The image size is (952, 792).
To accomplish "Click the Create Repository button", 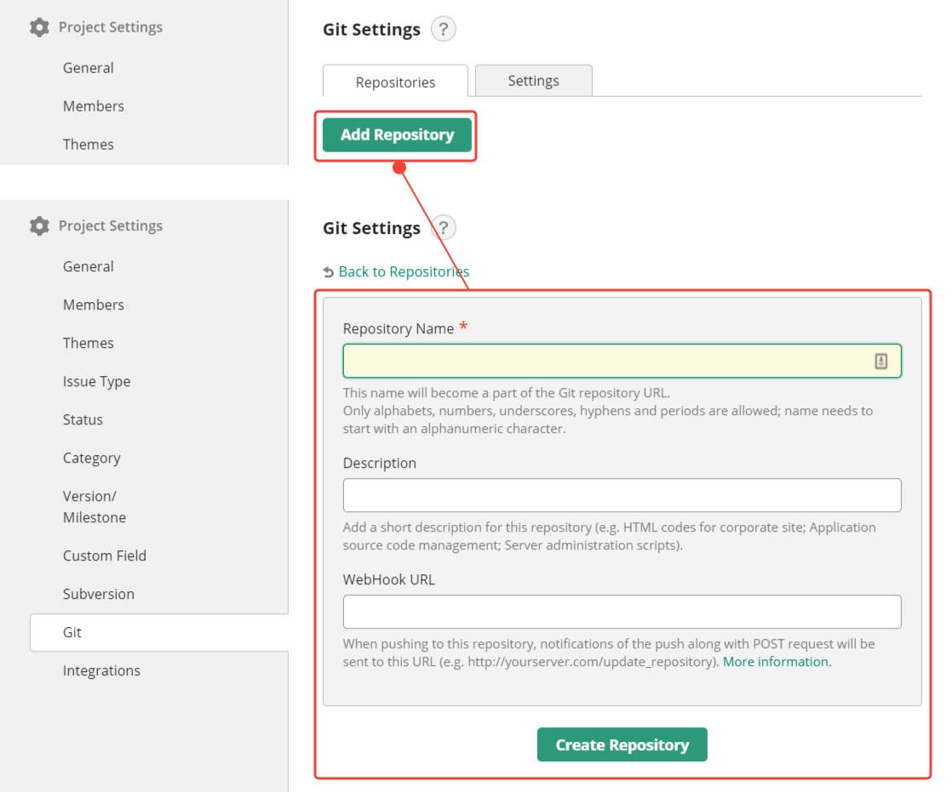I will tap(622, 744).
